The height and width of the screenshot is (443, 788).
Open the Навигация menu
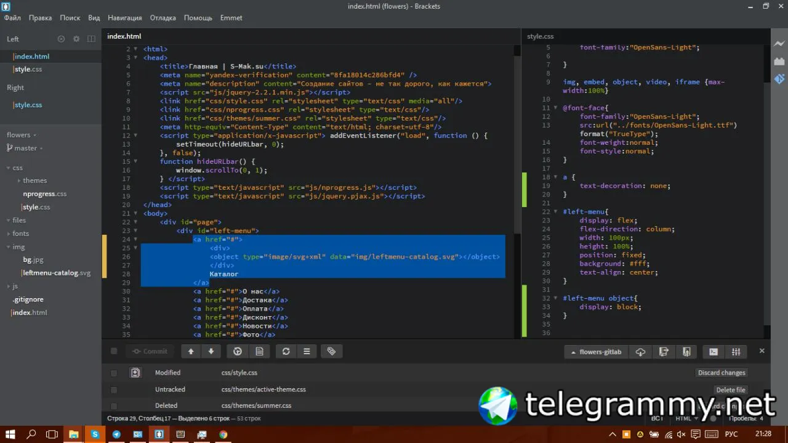coord(124,18)
